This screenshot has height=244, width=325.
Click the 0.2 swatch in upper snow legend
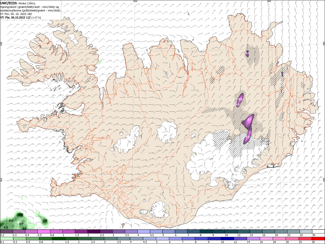pyautogui.click(x=6, y=232)
